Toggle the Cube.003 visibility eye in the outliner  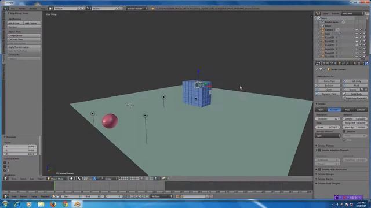pos(357,45)
